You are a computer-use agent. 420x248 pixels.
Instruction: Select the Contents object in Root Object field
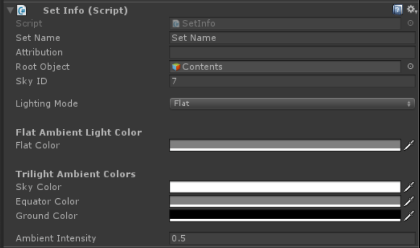[x=285, y=66]
